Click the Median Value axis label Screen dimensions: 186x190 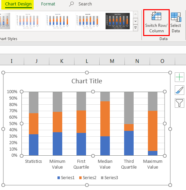tap(105, 164)
